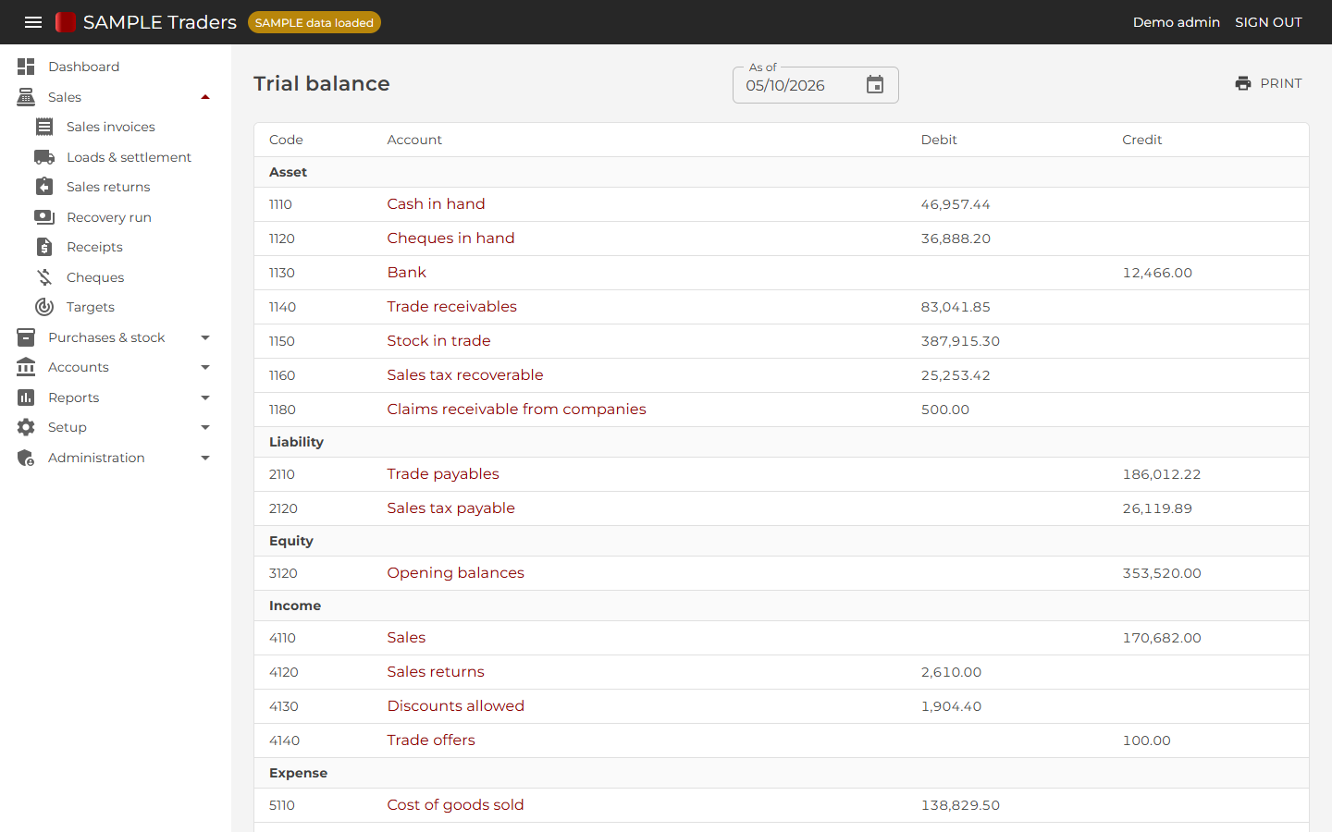Go to Loads & settlement

pos(129,157)
